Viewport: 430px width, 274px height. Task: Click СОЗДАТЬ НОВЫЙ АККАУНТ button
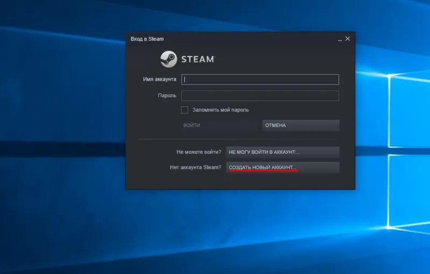(283, 168)
